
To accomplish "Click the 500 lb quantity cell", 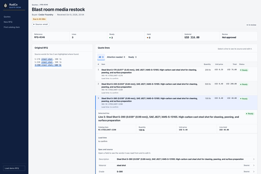I will click(x=208, y=84).
